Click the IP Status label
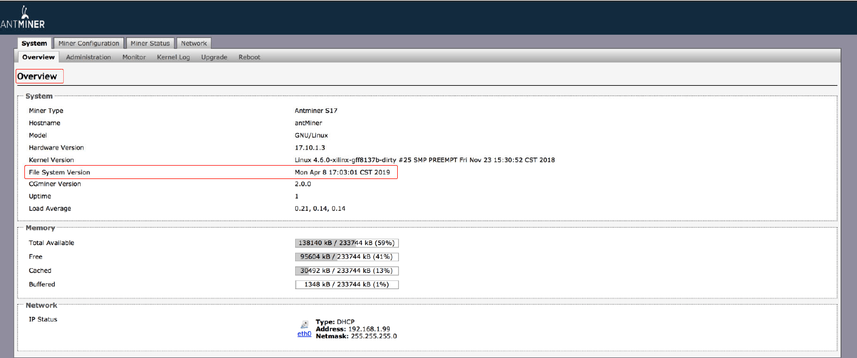Image resolution: width=857 pixels, height=358 pixels. (x=43, y=319)
